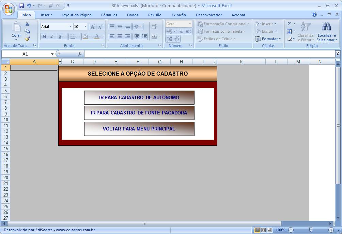Open the Fórmulas ribbon tab

(109, 15)
